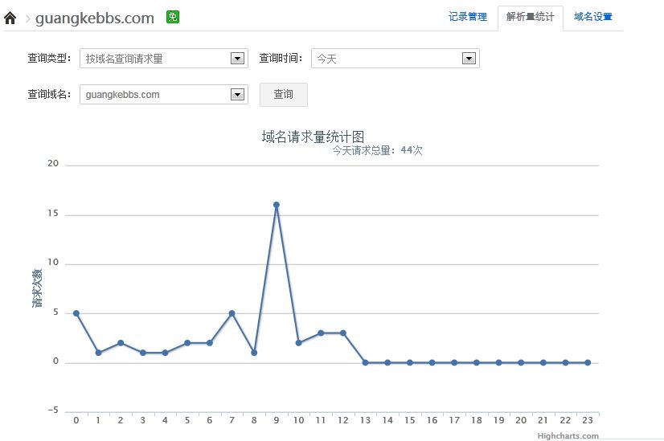Click the y-axis label -5
The height and width of the screenshot is (441, 664).
(53, 410)
